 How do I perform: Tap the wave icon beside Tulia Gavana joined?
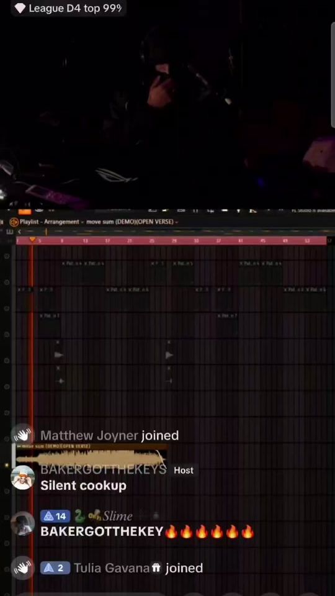[x=23, y=567]
